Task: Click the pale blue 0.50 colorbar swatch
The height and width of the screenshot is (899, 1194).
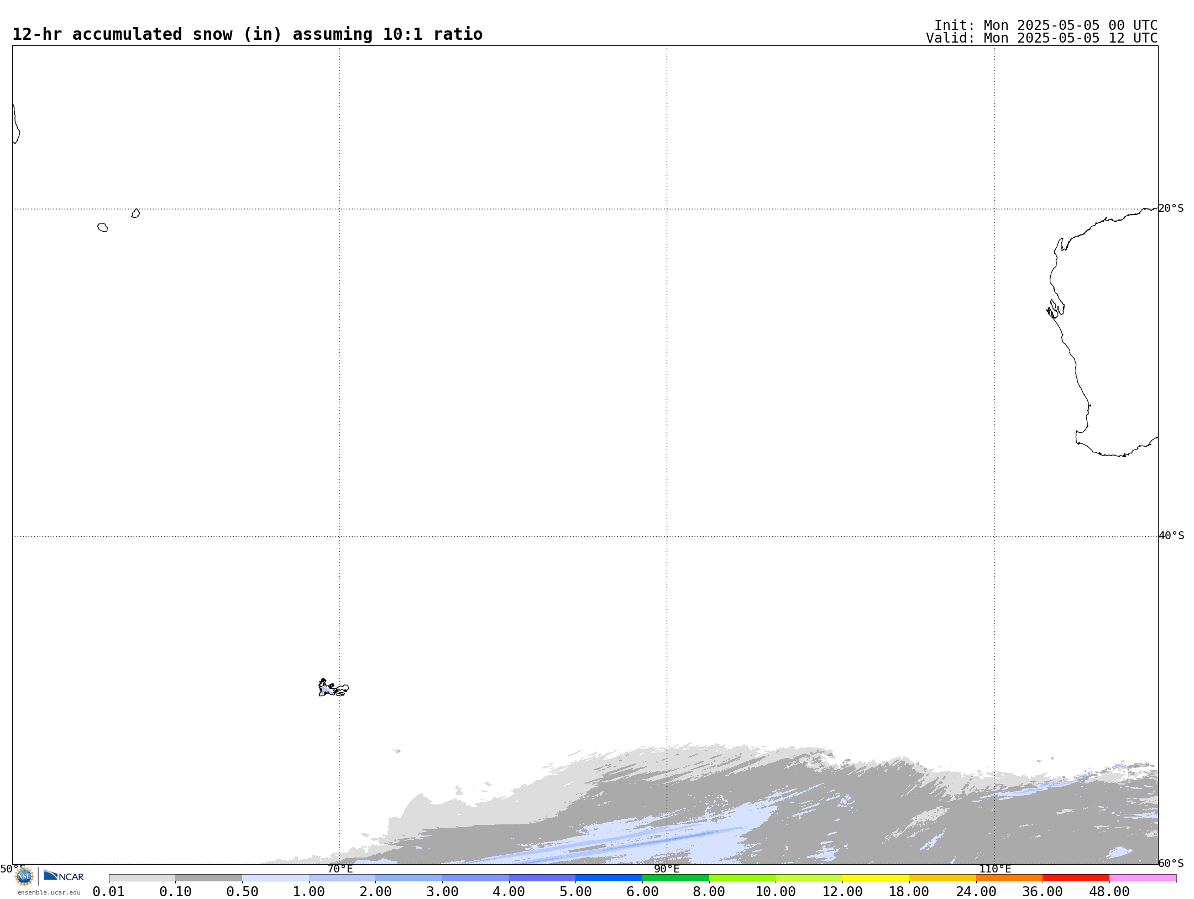Action: pos(275,878)
